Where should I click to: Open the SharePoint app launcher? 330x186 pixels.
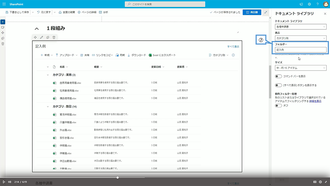point(4,4)
